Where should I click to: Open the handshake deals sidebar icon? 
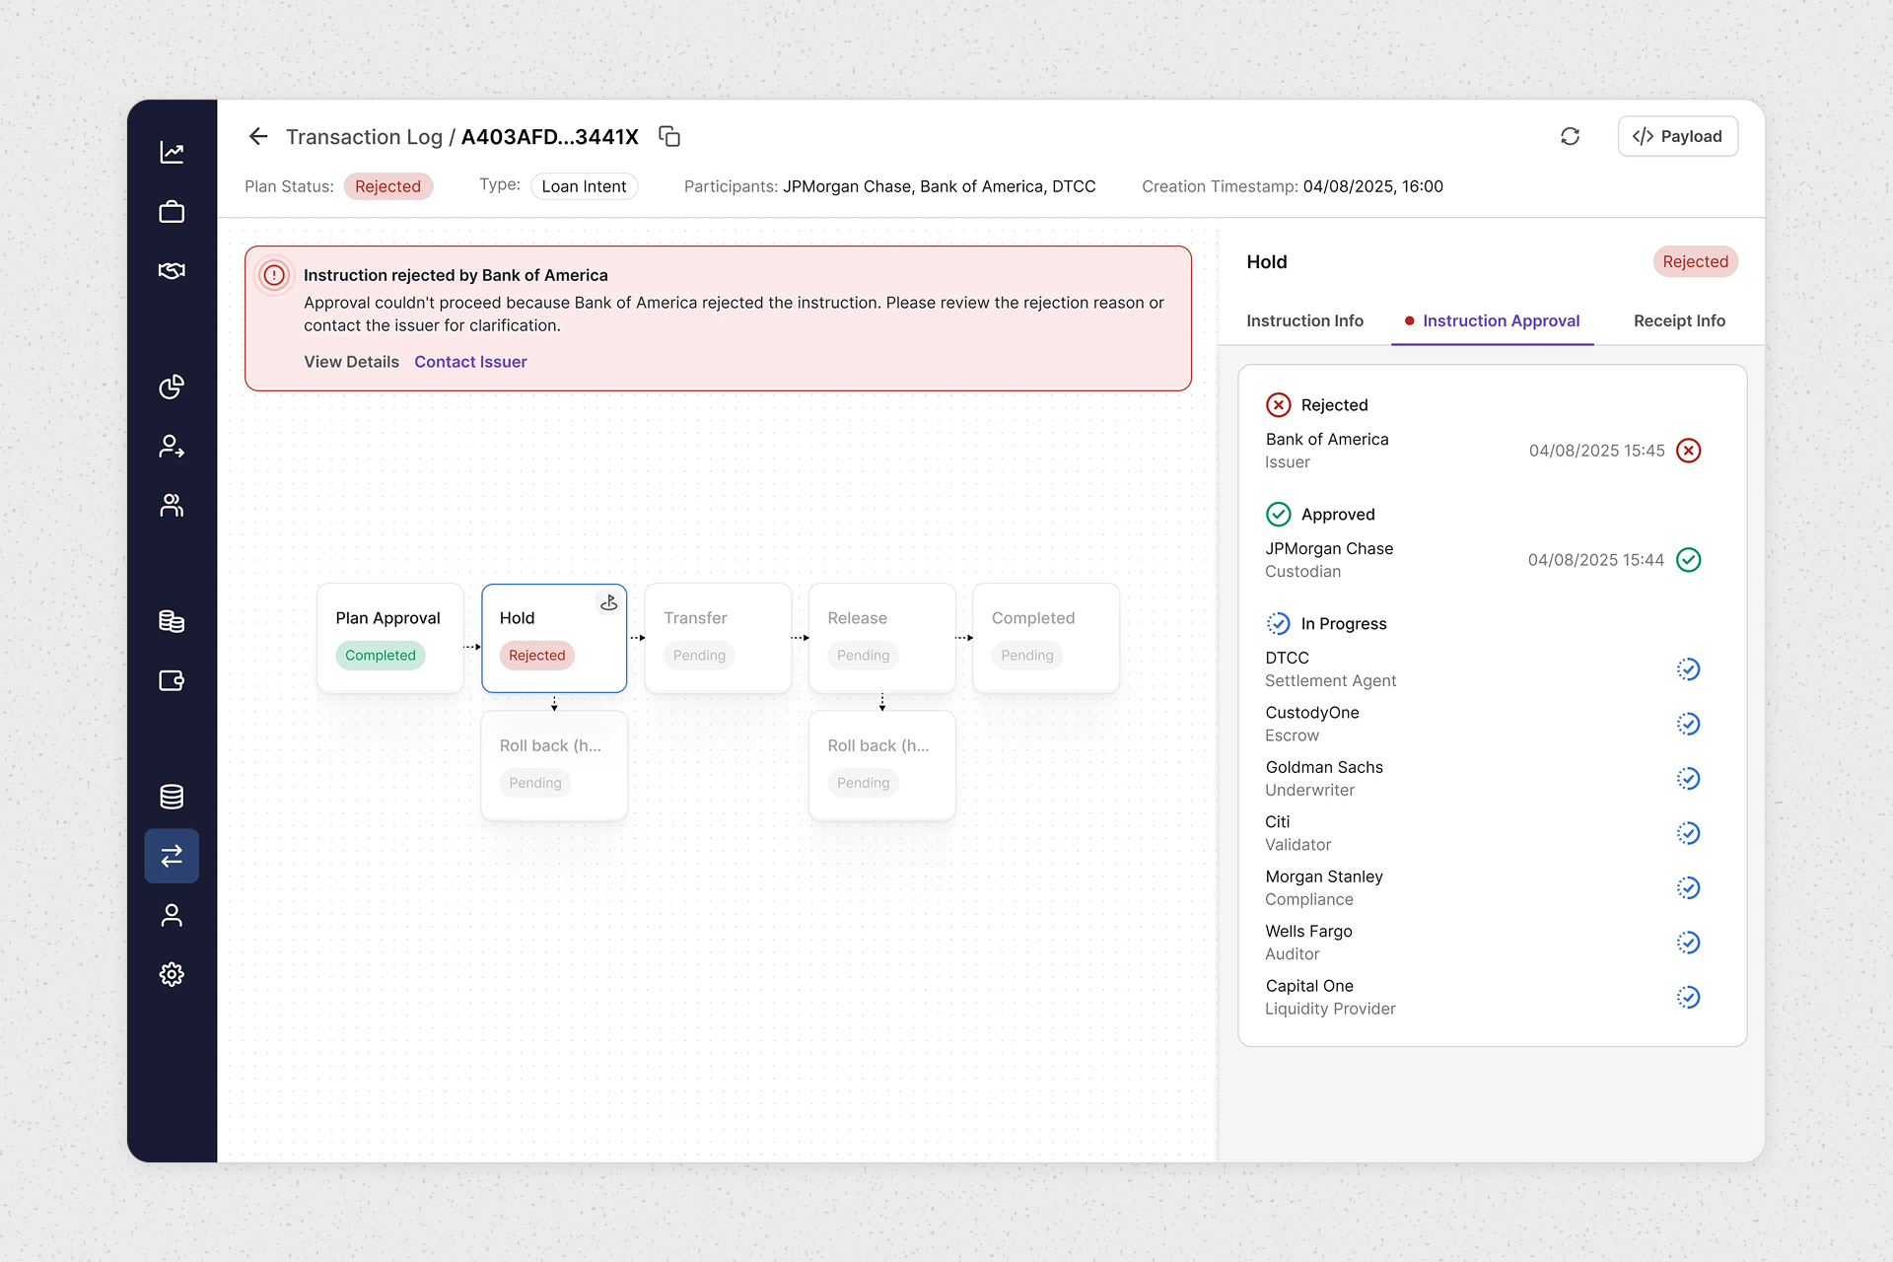[x=172, y=270]
